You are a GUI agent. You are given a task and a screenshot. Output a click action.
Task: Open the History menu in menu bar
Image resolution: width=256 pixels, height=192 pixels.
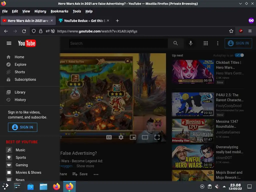point(40,11)
